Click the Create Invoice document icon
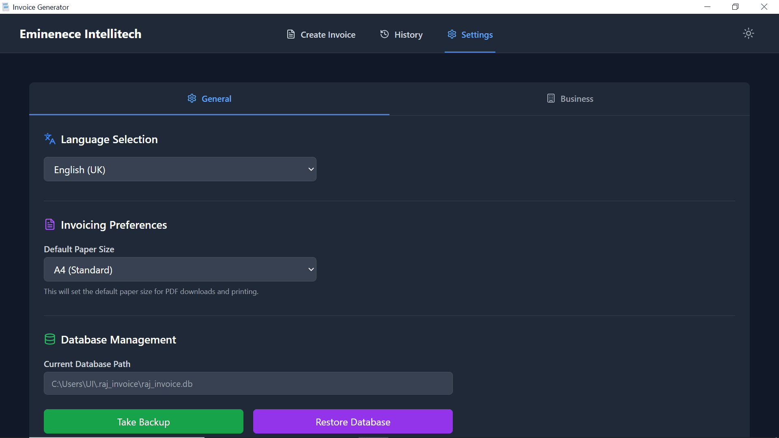This screenshot has height=438, width=779. (291, 34)
